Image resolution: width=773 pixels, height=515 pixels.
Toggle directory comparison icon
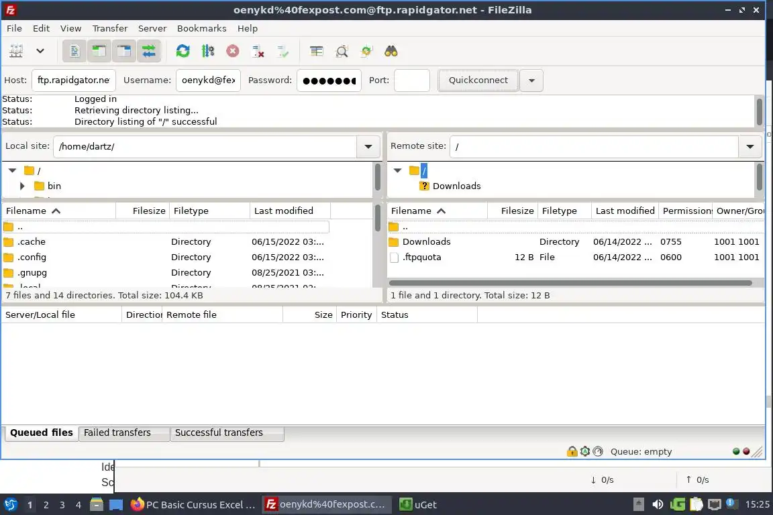click(342, 51)
